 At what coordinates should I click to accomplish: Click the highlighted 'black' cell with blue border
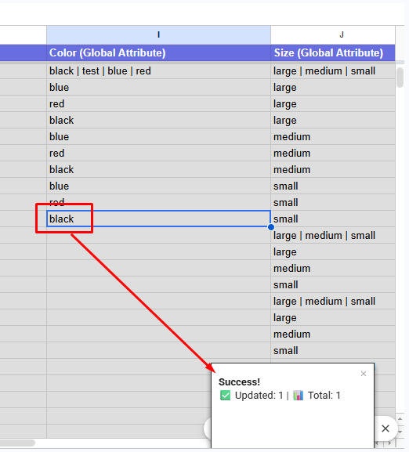tap(158, 219)
